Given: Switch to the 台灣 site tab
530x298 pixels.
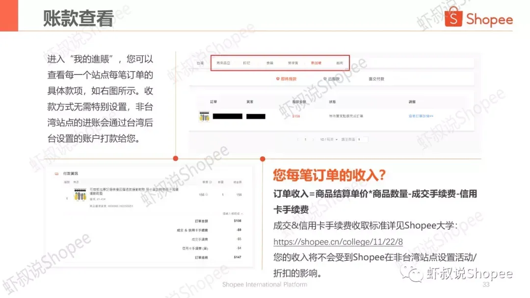Looking at the screenshot, I should (200, 63).
